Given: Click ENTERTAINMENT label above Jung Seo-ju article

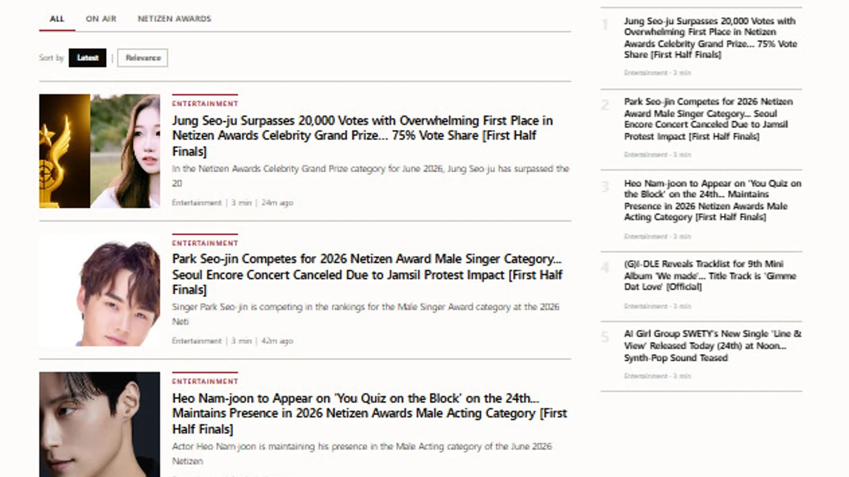Looking at the screenshot, I should click(x=205, y=103).
